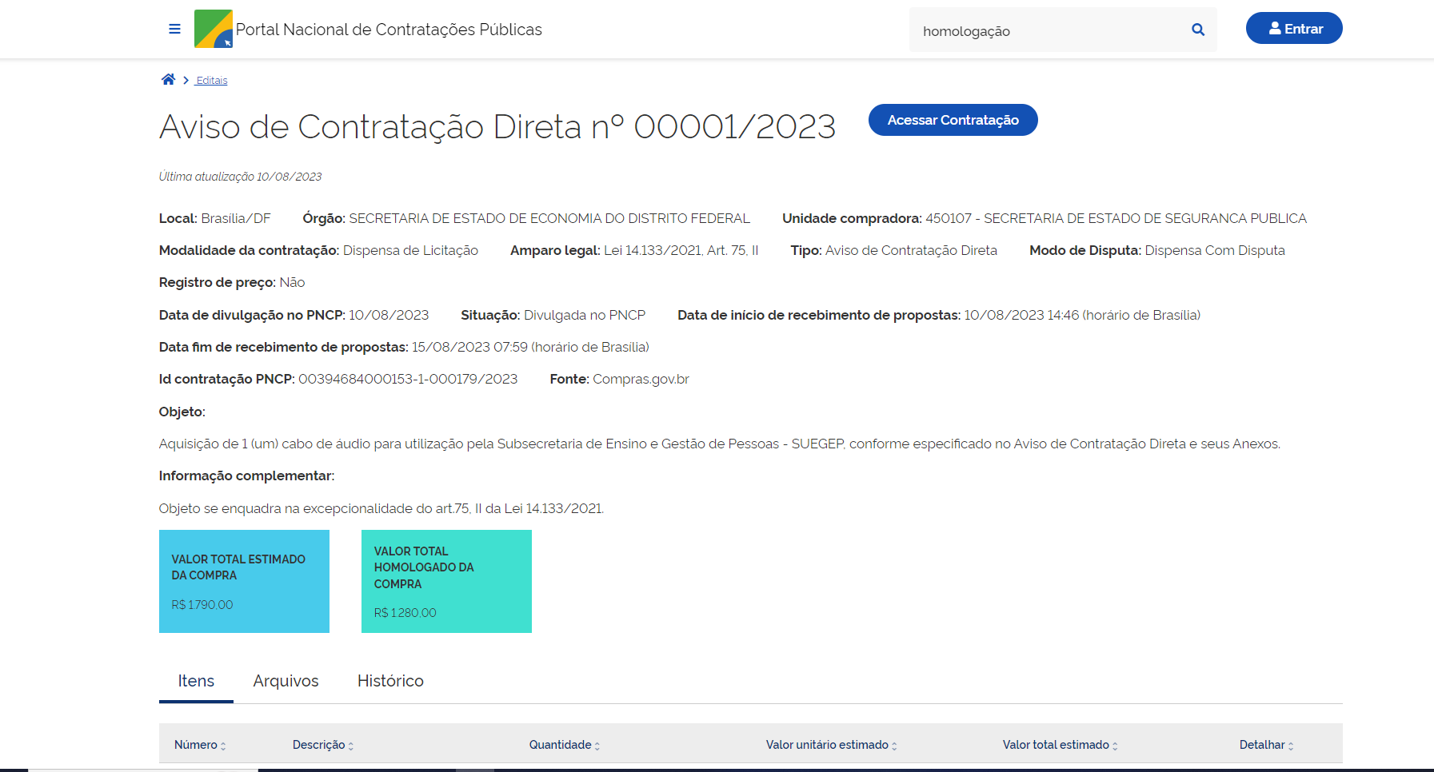Sort by the Detalhar column
Image resolution: width=1434 pixels, height=772 pixels.
click(1266, 745)
